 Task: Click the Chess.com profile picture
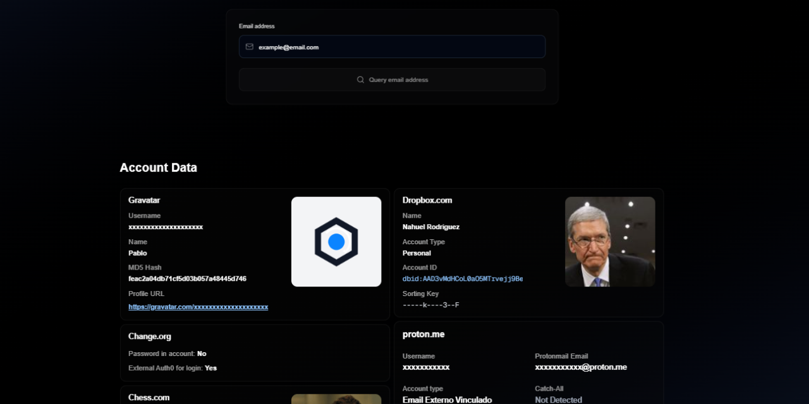tap(336, 399)
